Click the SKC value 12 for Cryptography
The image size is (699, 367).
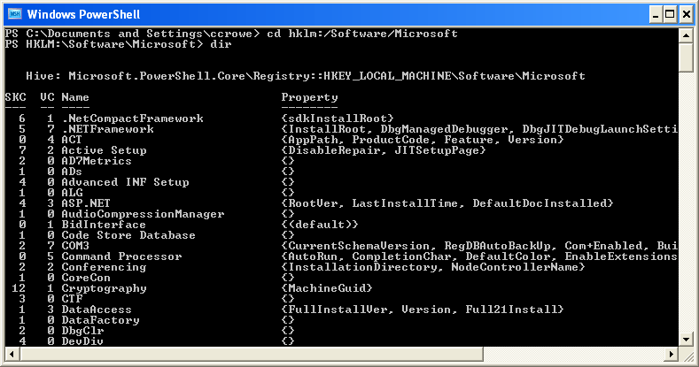point(19,288)
